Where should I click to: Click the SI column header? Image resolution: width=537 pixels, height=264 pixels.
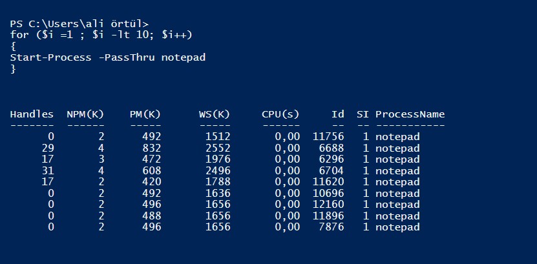point(363,114)
